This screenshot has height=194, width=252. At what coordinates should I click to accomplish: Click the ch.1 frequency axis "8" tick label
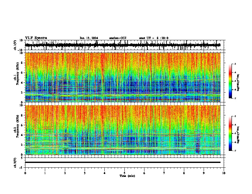(x=22, y=63)
